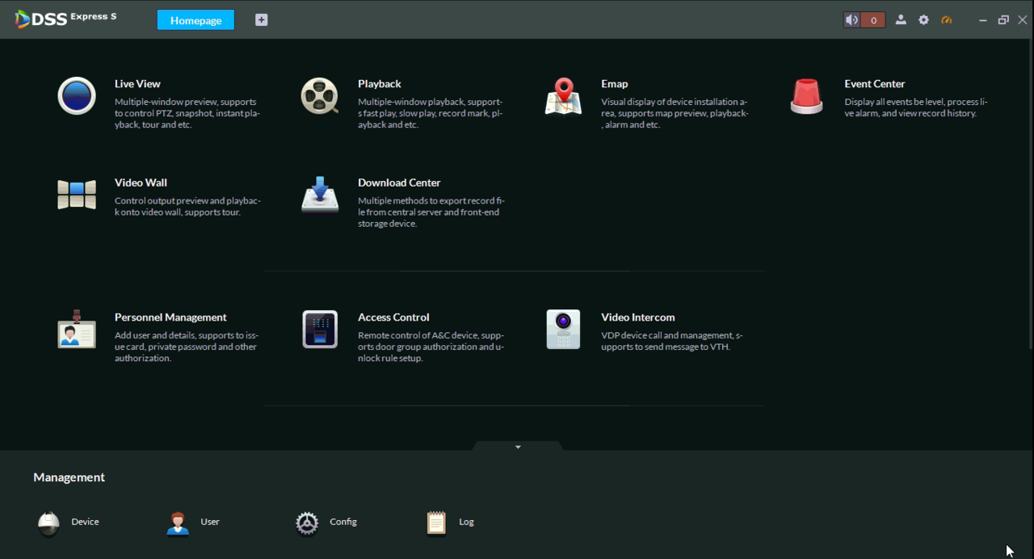The image size is (1034, 559).
Task: Click the Emap title
Action: (615, 83)
